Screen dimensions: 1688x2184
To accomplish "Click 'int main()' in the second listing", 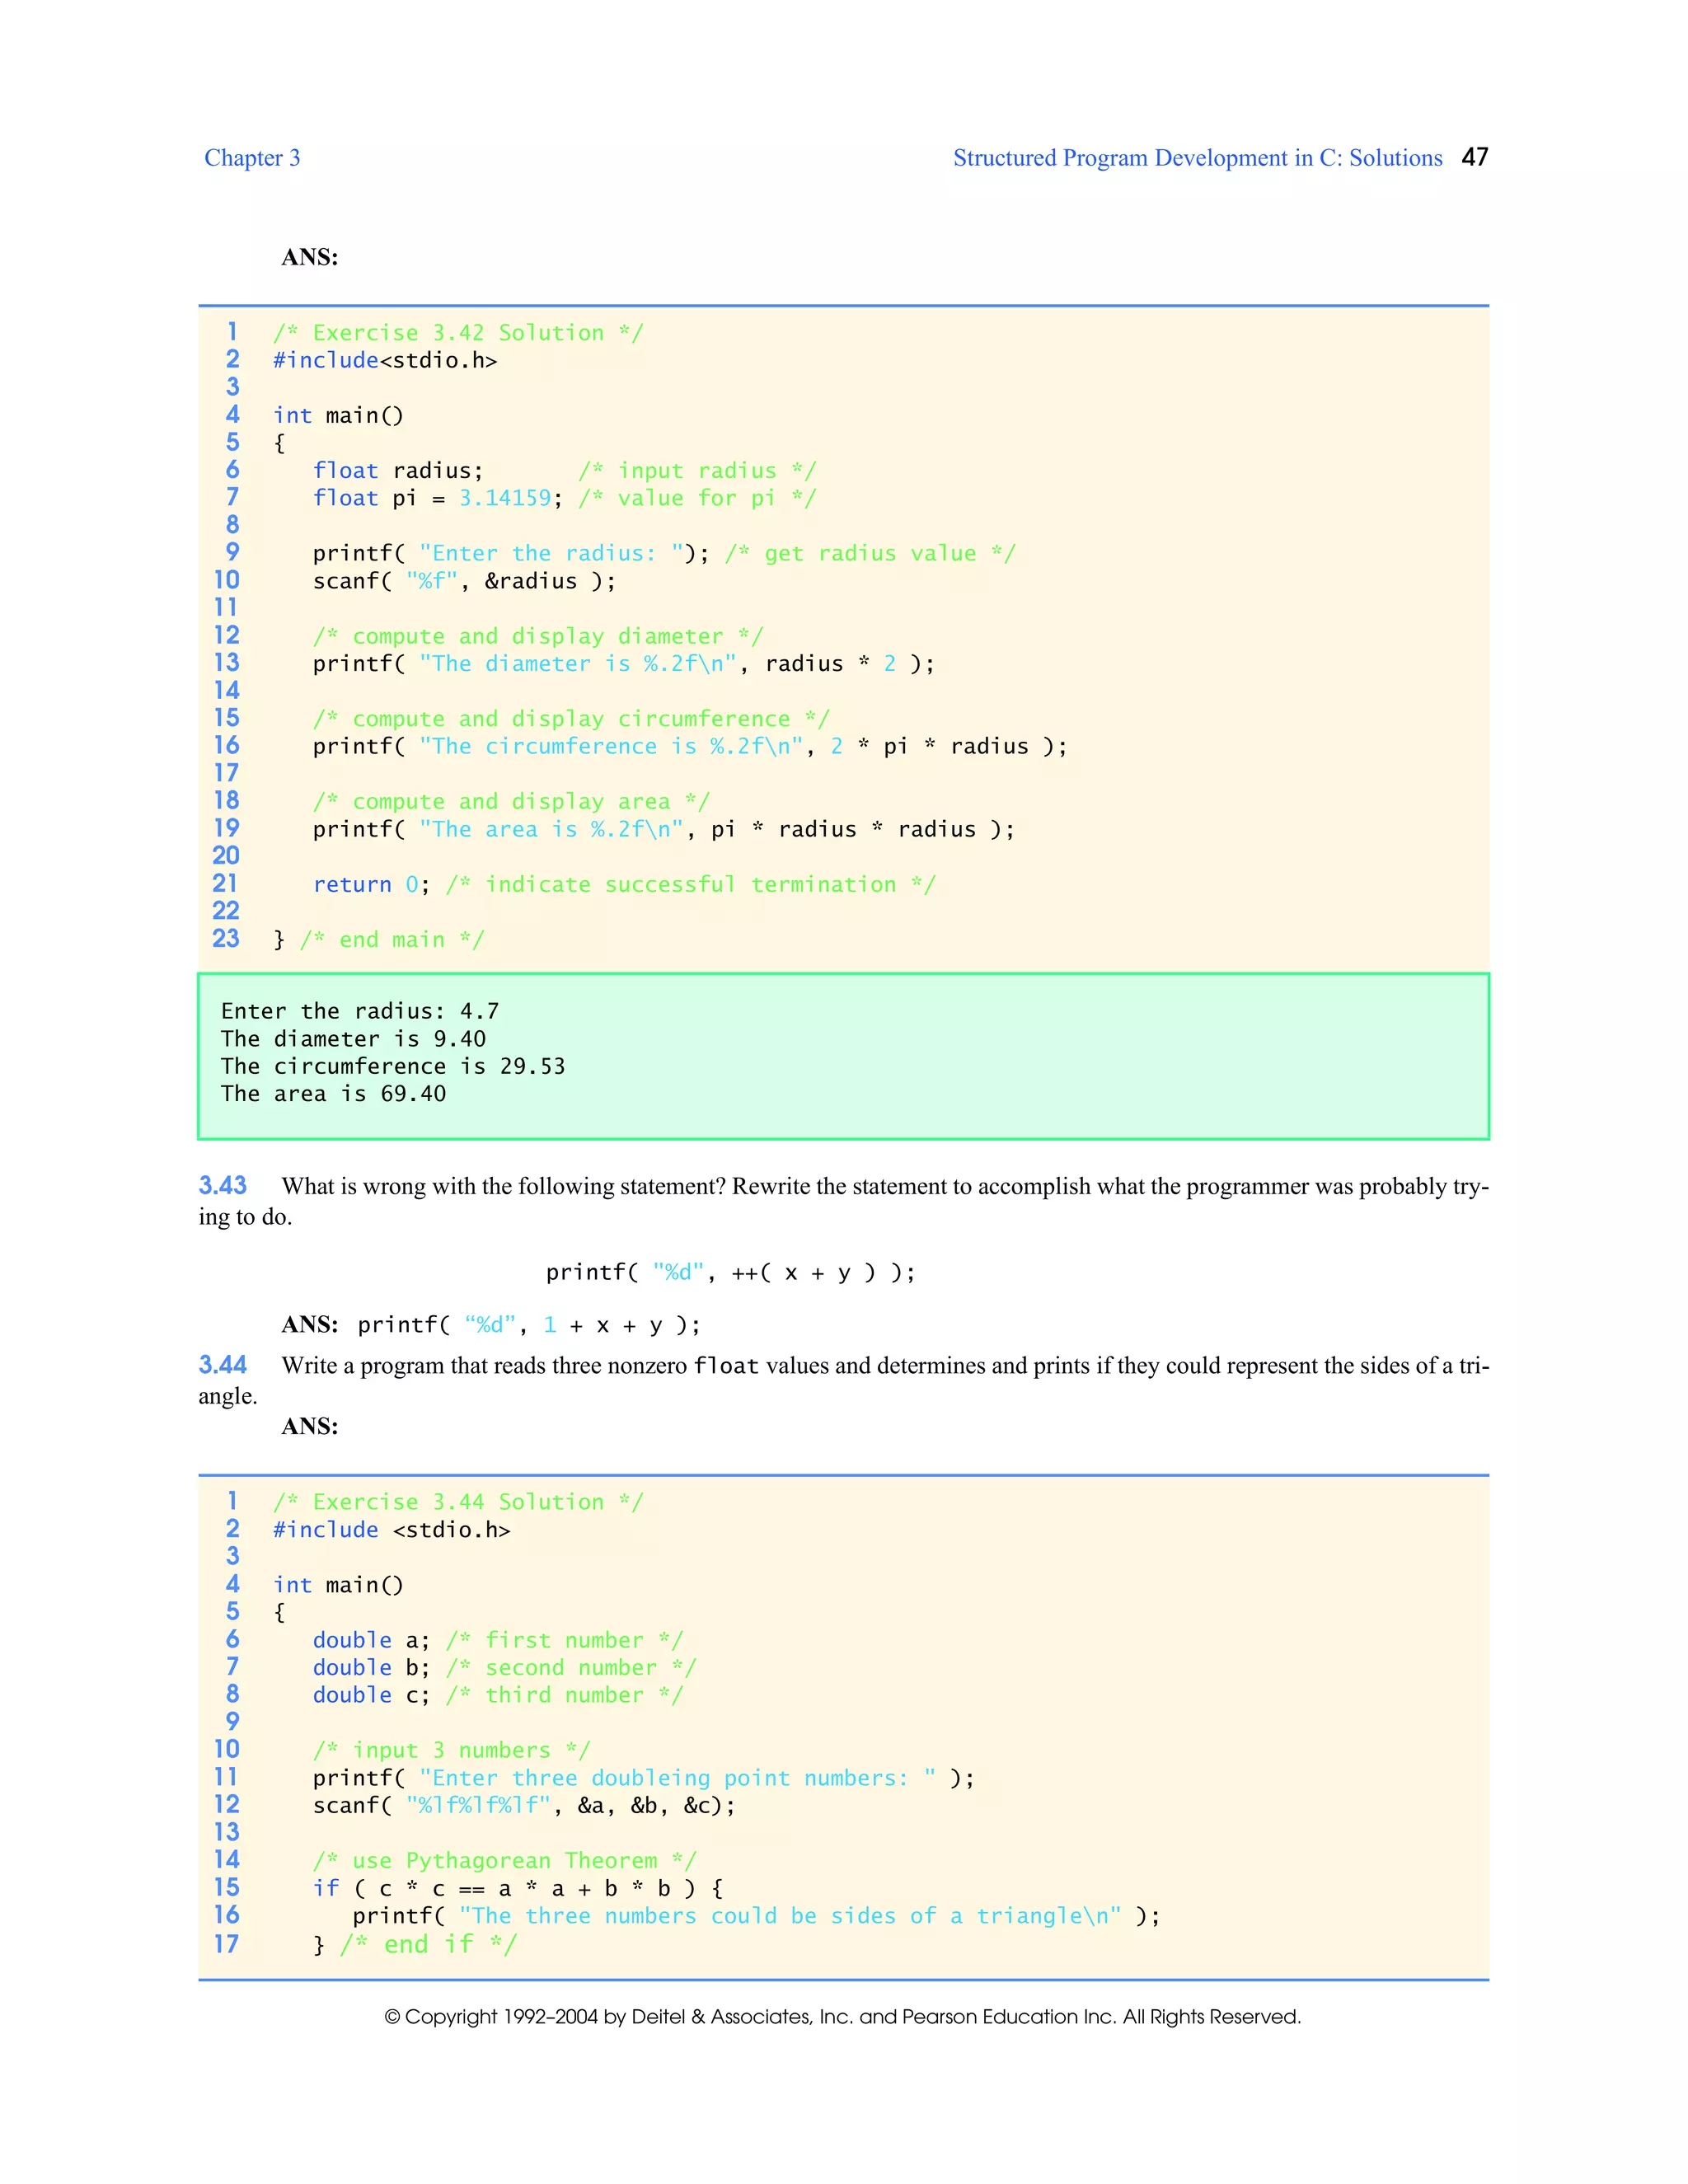I will tap(338, 1585).
